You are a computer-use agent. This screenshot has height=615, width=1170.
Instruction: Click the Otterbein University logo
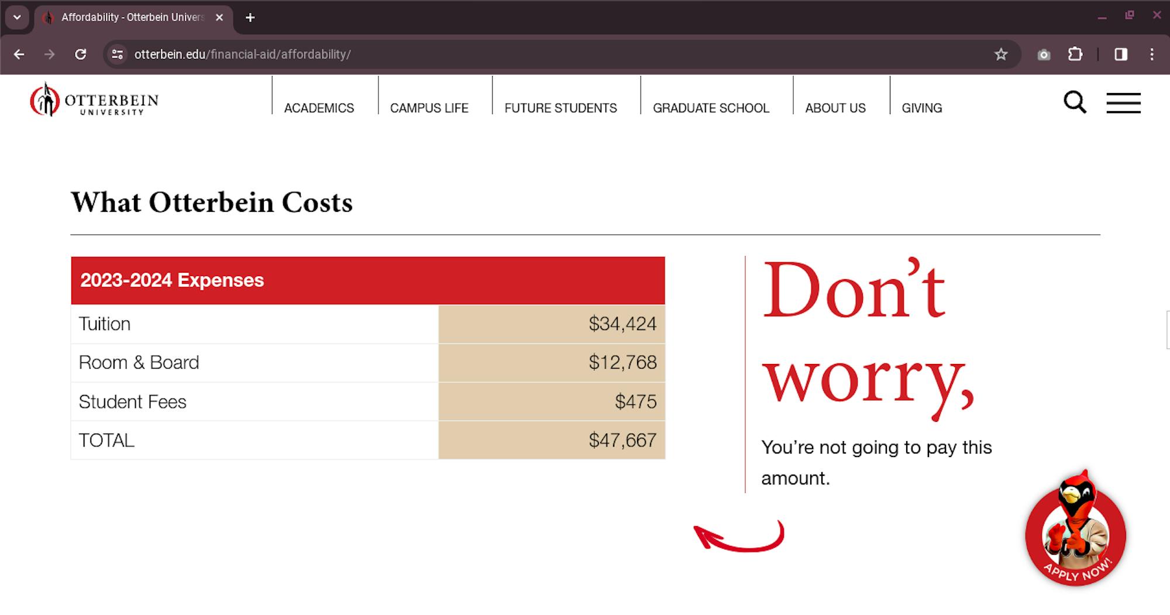(x=94, y=101)
